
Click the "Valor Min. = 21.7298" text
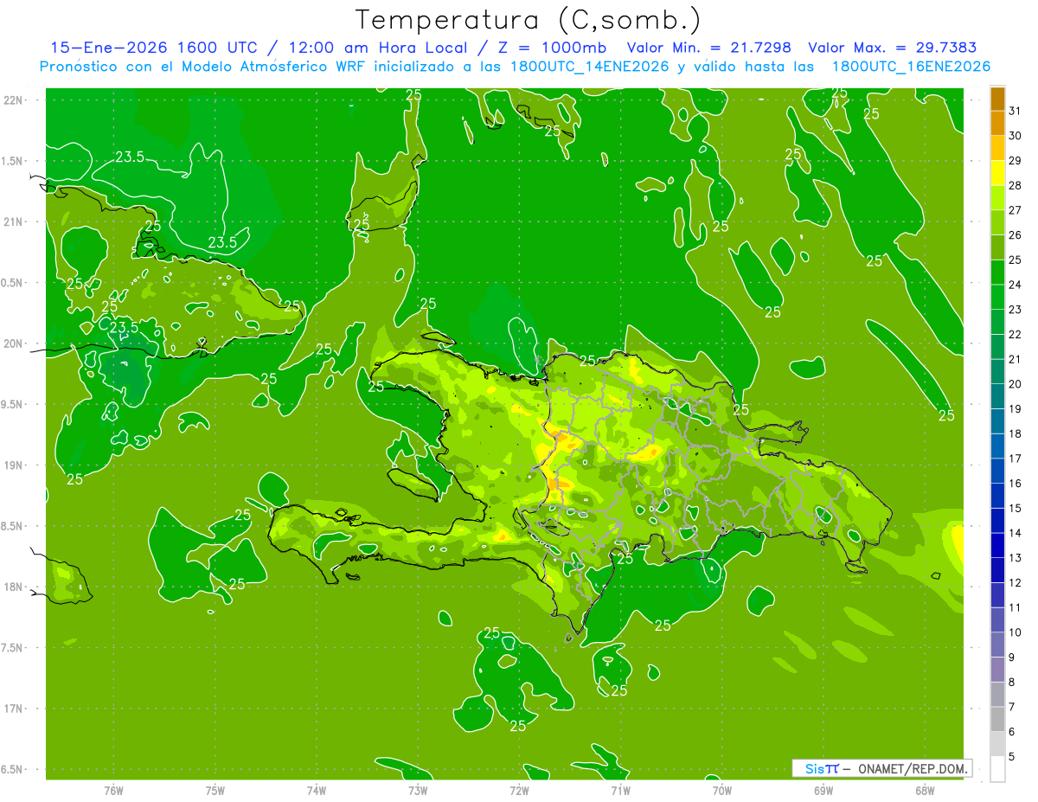[709, 48]
